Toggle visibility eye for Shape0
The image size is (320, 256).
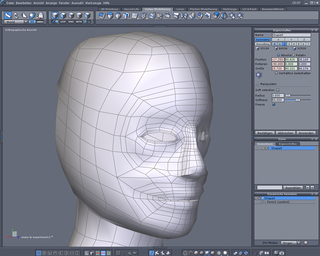tap(266, 148)
